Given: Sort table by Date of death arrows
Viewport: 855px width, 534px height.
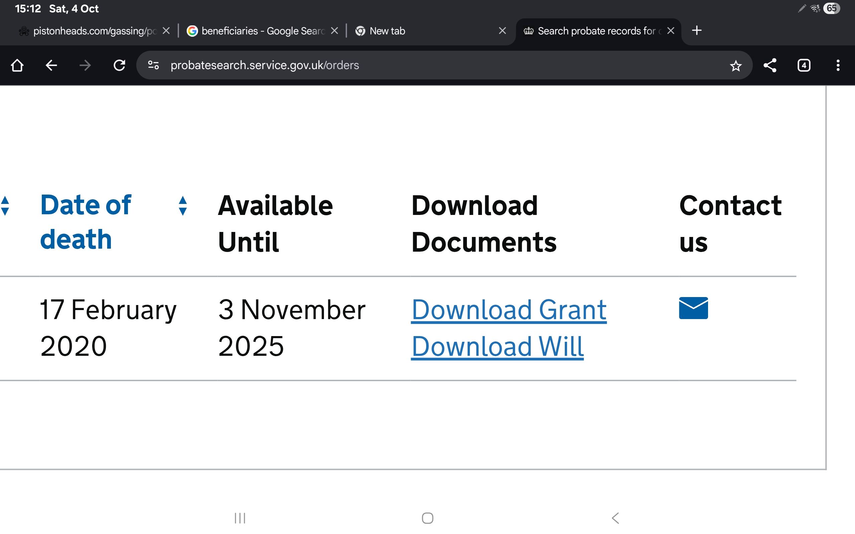Looking at the screenshot, I should (183, 206).
